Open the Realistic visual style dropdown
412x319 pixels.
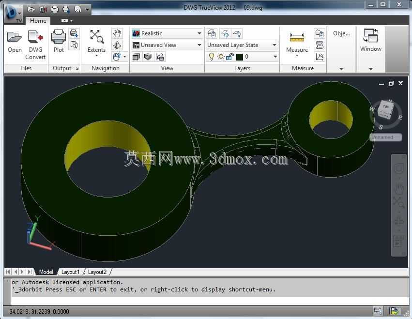coord(167,33)
